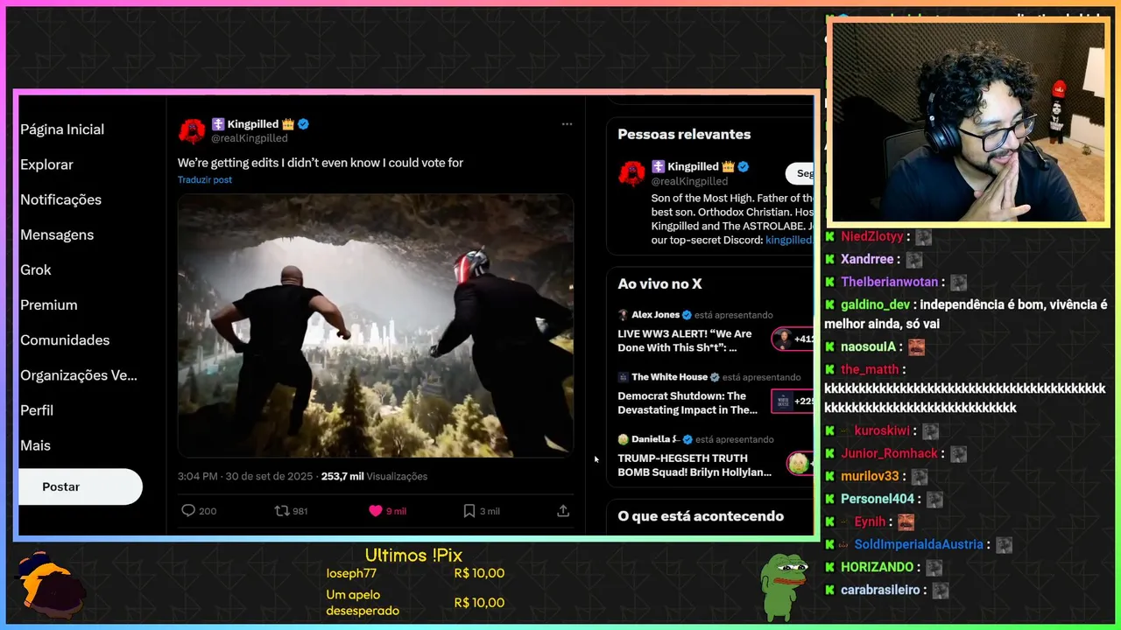Click The White House small avatar icon
The image size is (1121, 630).
624,377
